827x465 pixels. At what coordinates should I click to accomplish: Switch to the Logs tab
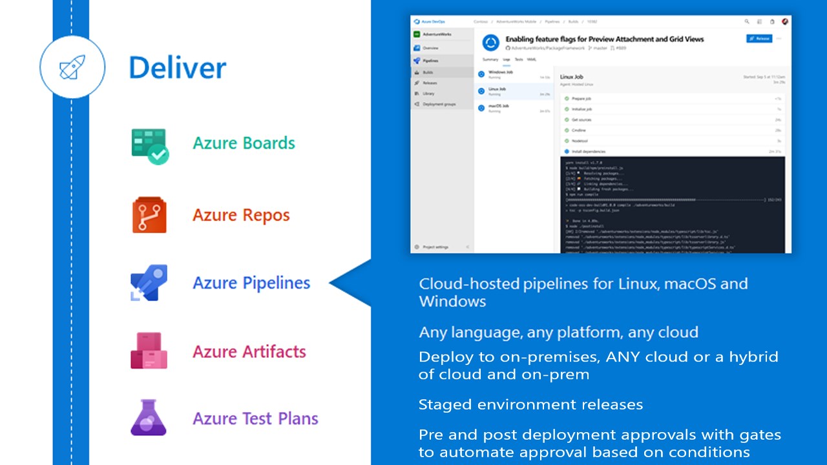(506, 59)
